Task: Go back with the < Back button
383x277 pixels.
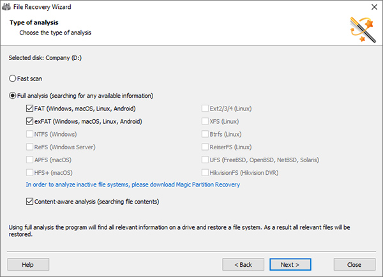Action: point(243,264)
